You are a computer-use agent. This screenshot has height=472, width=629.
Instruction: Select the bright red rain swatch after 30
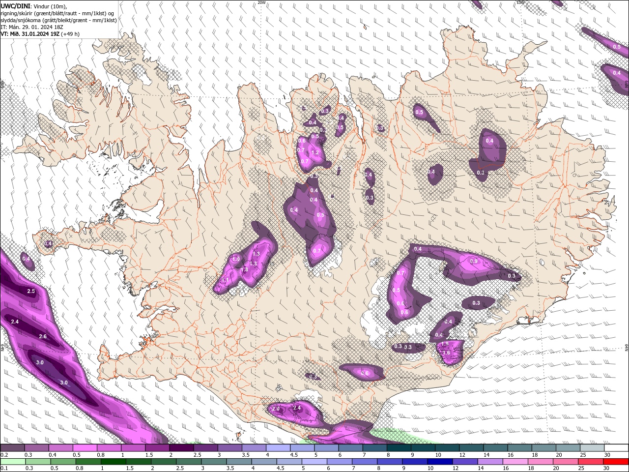tap(617, 462)
